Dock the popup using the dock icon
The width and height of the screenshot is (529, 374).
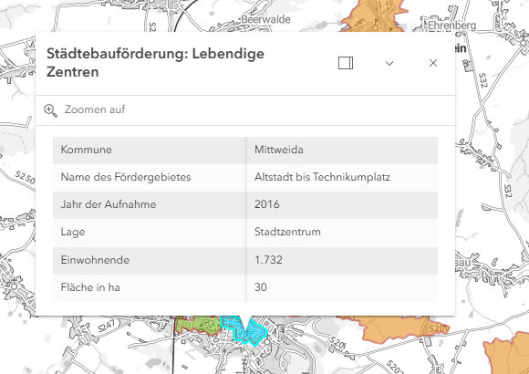pyautogui.click(x=346, y=63)
